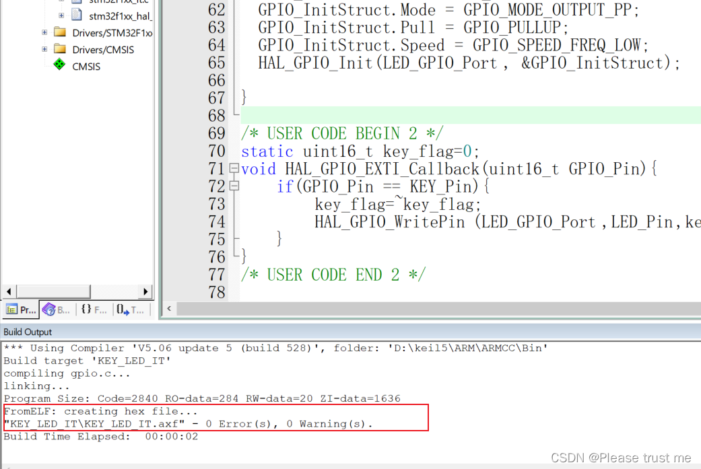Select the CMSIS tree item label
This screenshot has height=469, width=701.
click(x=86, y=67)
